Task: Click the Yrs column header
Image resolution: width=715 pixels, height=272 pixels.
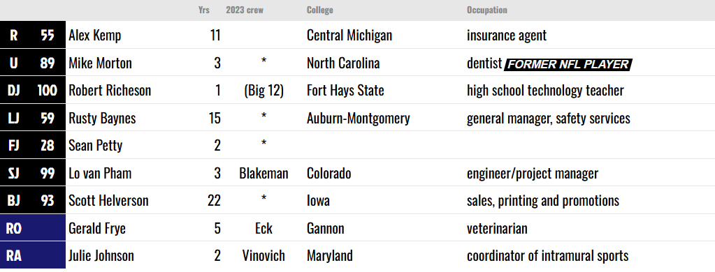Action: [204, 10]
